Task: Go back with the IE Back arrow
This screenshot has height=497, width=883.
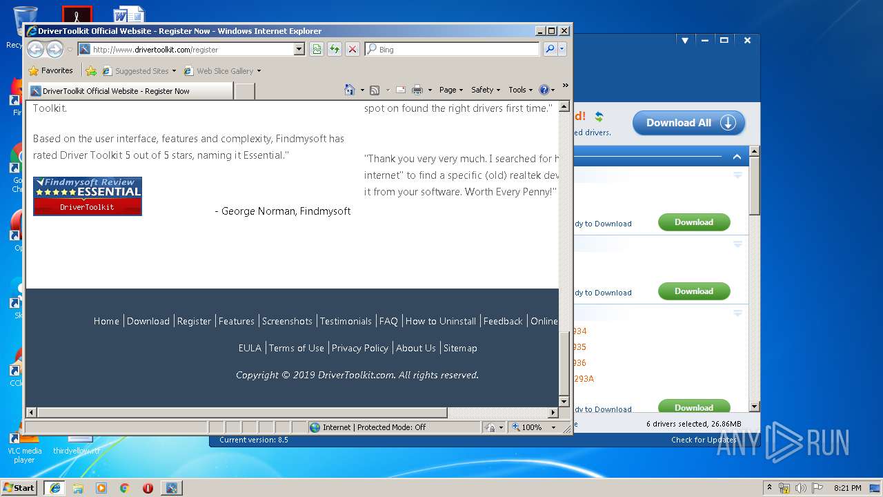Action: coord(36,49)
